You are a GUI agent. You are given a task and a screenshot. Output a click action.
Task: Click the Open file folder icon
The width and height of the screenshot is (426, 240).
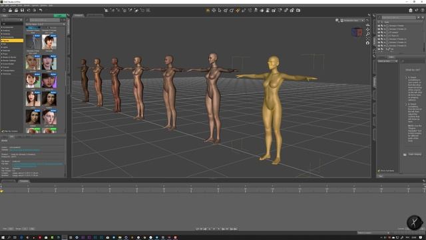click(10, 11)
